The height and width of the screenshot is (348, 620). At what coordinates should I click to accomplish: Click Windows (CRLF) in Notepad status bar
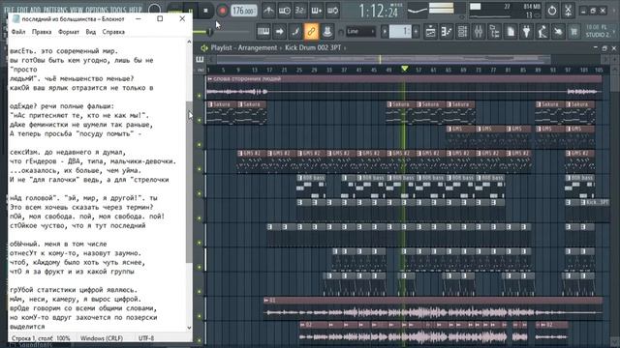[102, 338]
